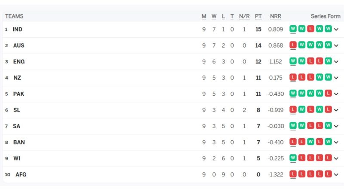Click Pakistan's red loss form badge
Image resolution: width=344 pixels, height=193 pixels.
tap(328, 93)
